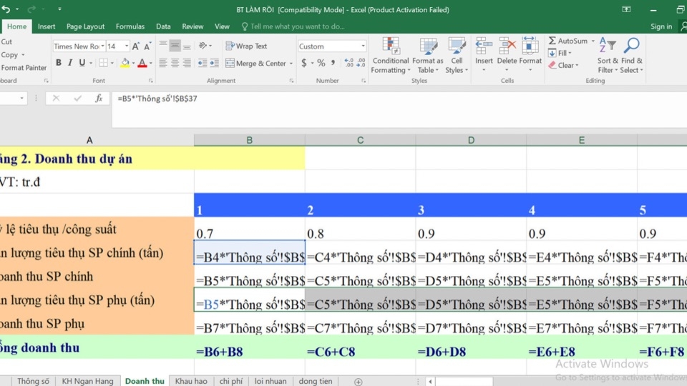Screen dimensions: 687x386
Task: Open Sort & Filter
Action: click(x=608, y=55)
